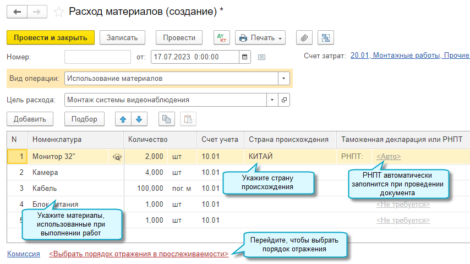The width and height of the screenshot is (470, 264).
Task: Click the paperclip attached files icon
Action: click(304, 37)
